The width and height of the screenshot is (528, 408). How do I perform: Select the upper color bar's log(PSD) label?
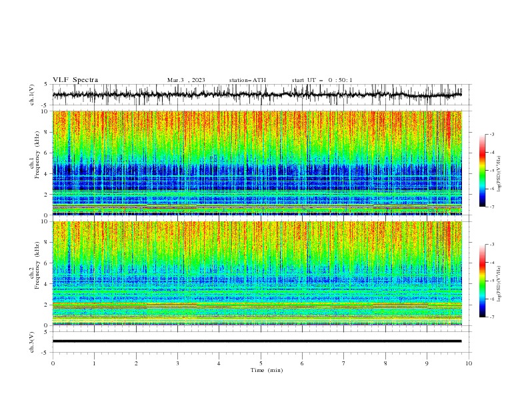pyautogui.click(x=499, y=174)
